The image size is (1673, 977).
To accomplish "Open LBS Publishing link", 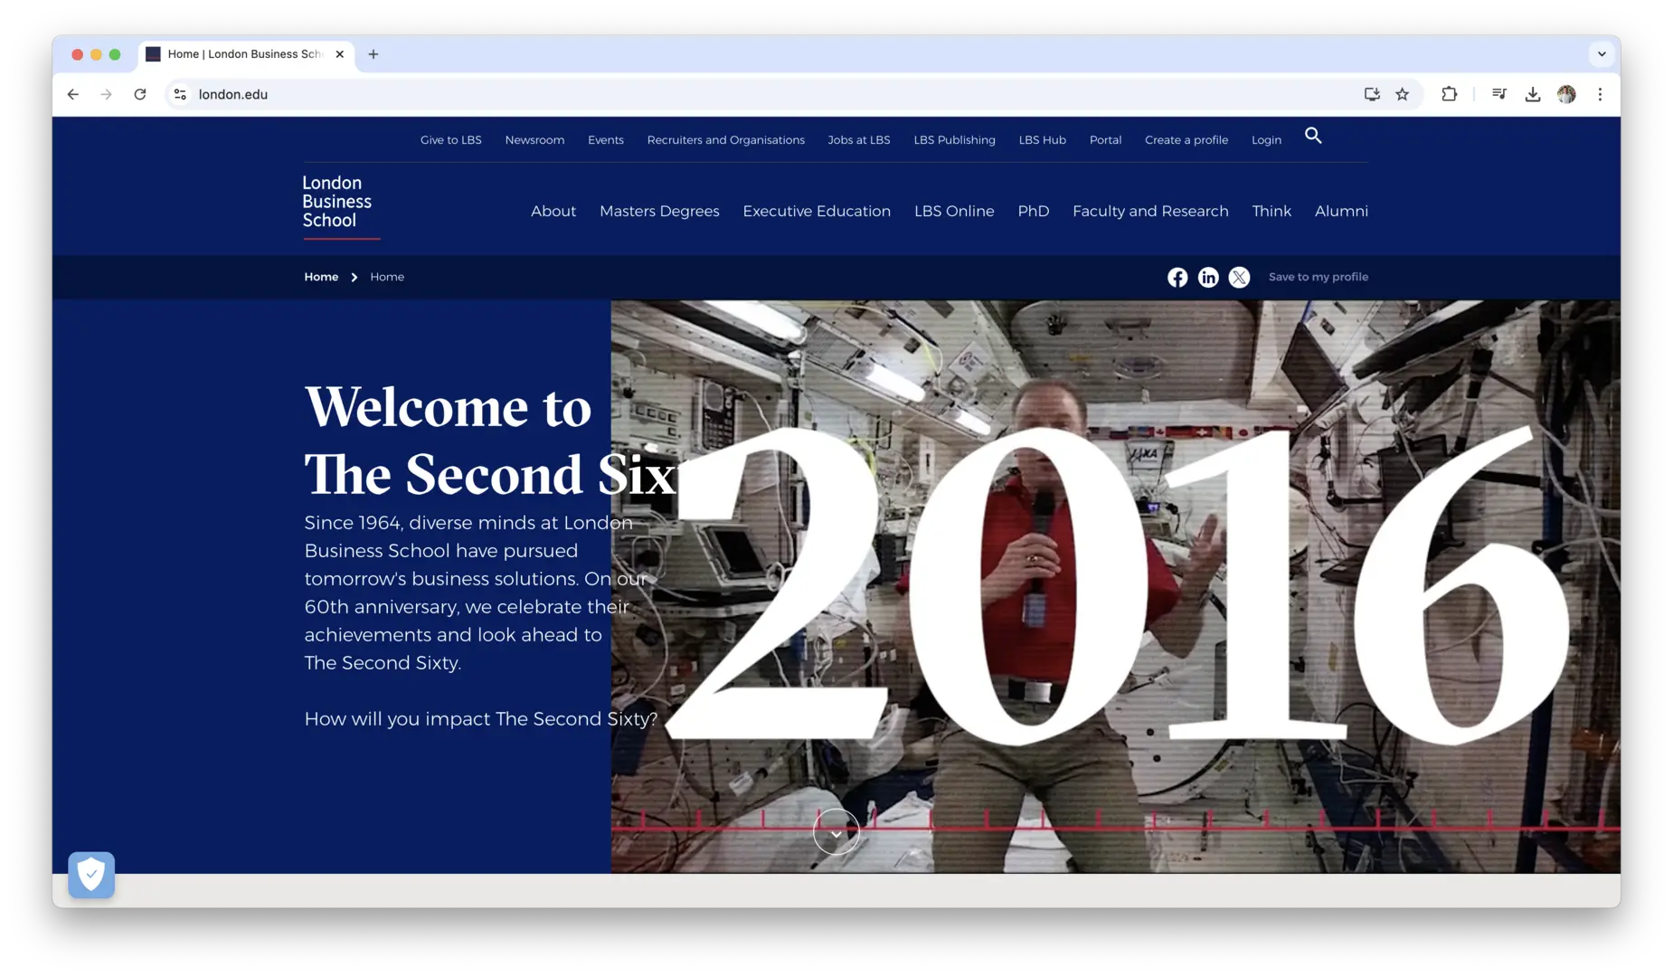I will point(955,140).
